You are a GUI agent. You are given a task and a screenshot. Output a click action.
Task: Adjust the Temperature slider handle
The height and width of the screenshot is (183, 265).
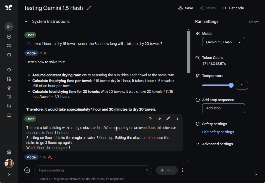coord(231,85)
